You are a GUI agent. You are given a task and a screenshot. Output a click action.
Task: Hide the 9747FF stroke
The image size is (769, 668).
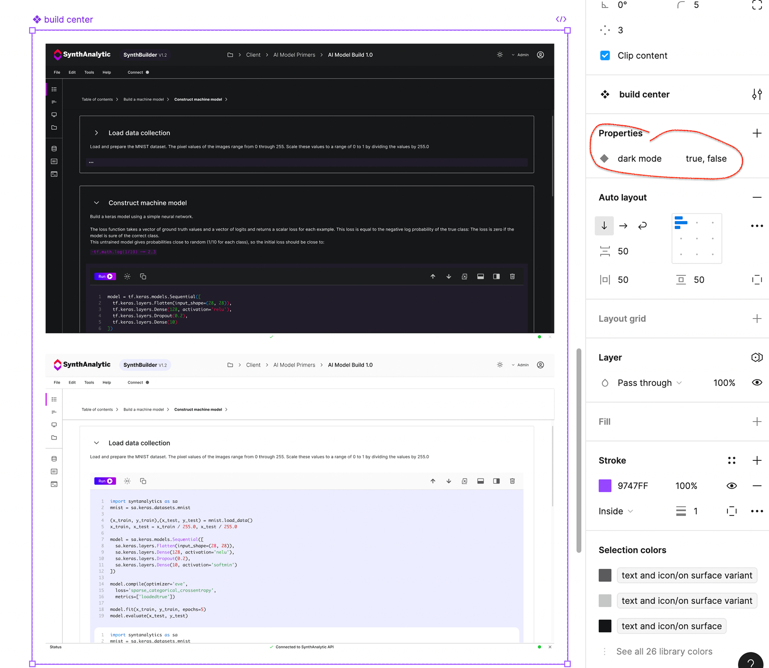tap(731, 486)
